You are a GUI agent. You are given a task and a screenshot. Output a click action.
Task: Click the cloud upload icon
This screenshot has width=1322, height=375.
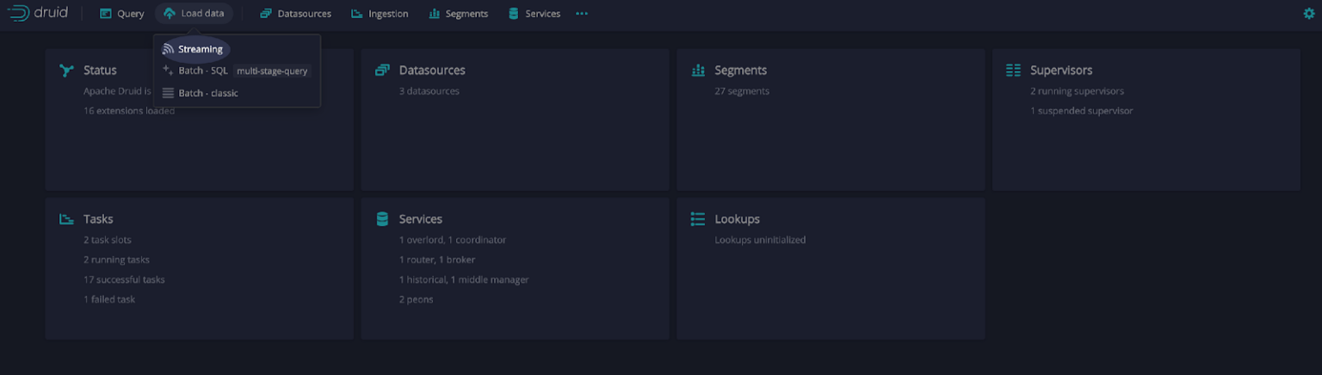[169, 14]
